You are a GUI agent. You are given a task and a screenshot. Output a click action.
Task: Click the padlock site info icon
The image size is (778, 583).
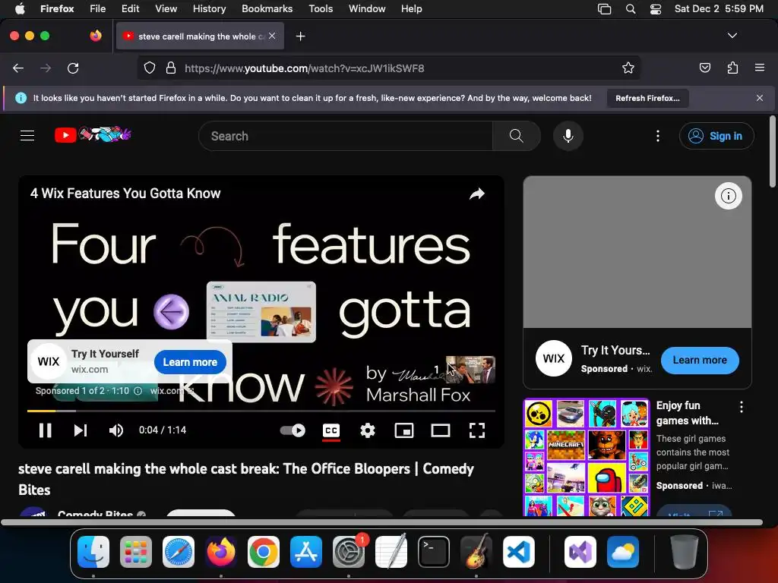171,68
